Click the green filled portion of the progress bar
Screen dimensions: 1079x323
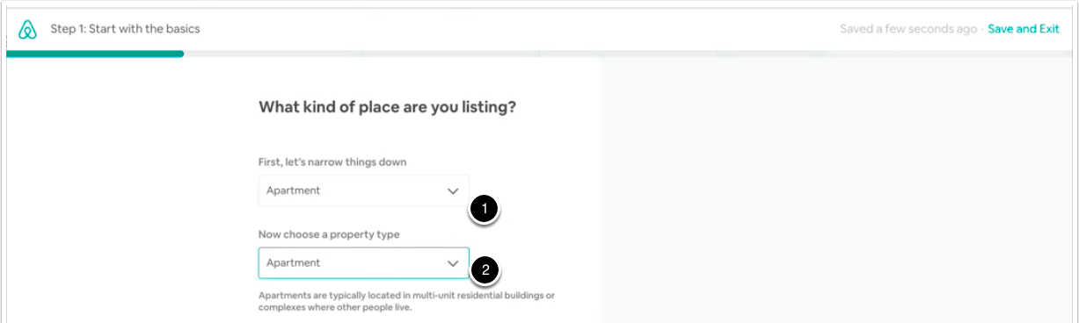(x=95, y=54)
